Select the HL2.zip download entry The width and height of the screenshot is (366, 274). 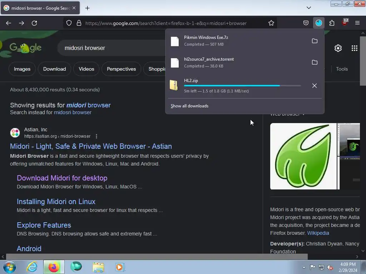(238, 86)
